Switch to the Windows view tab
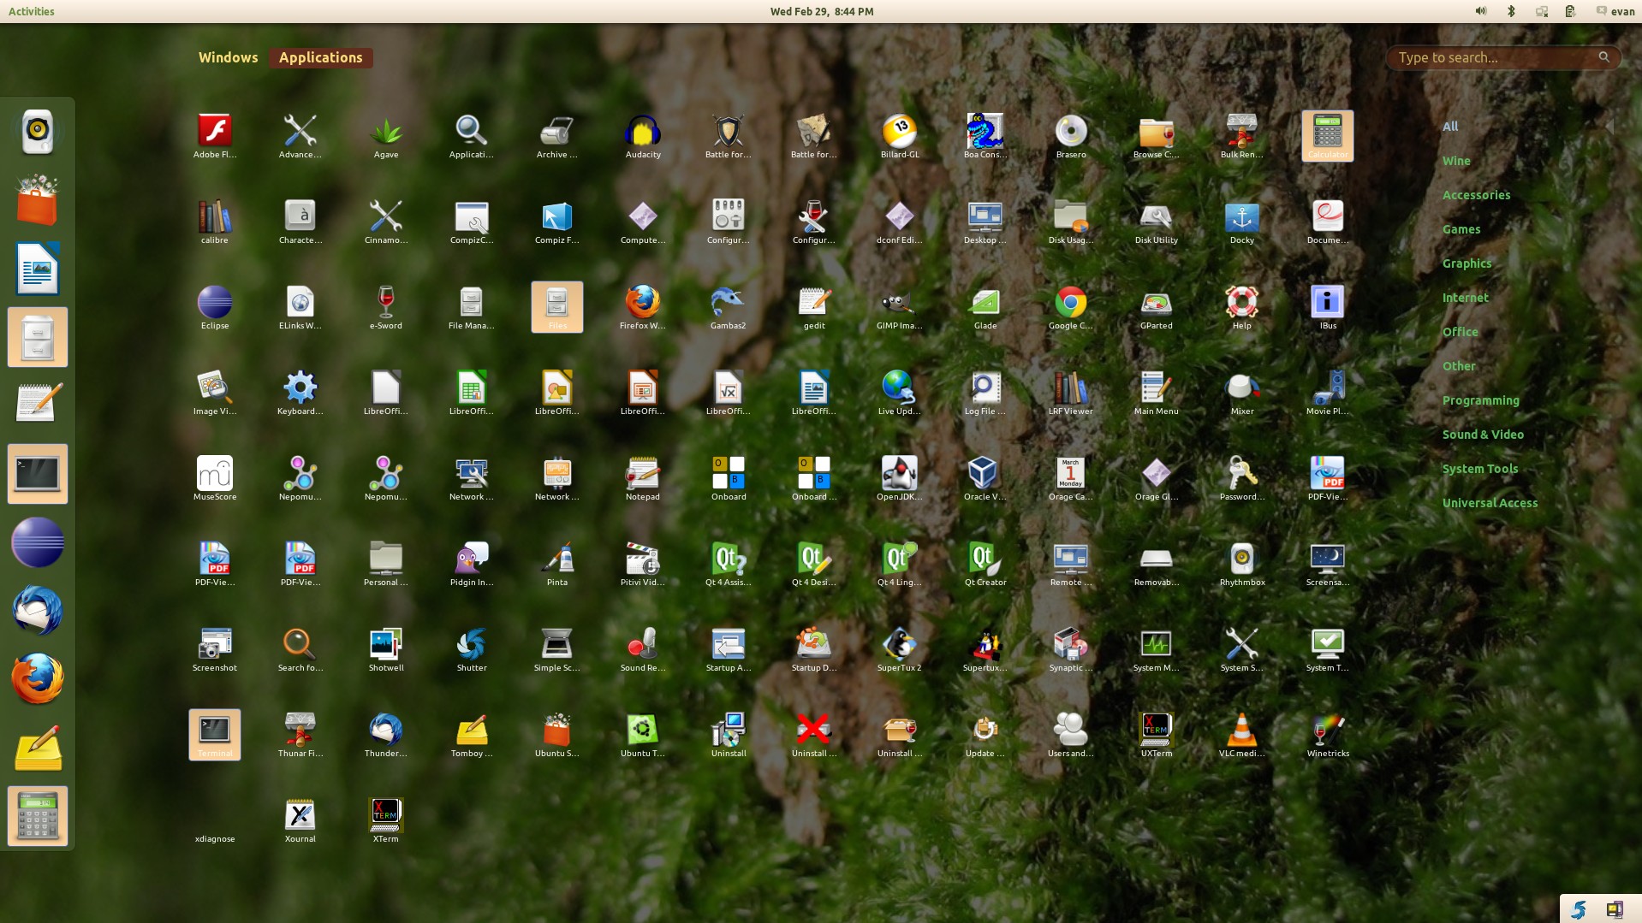Image resolution: width=1642 pixels, height=923 pixels. tap(228, 57)
